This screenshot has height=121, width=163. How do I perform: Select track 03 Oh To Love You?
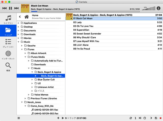[x=114, y=26]
